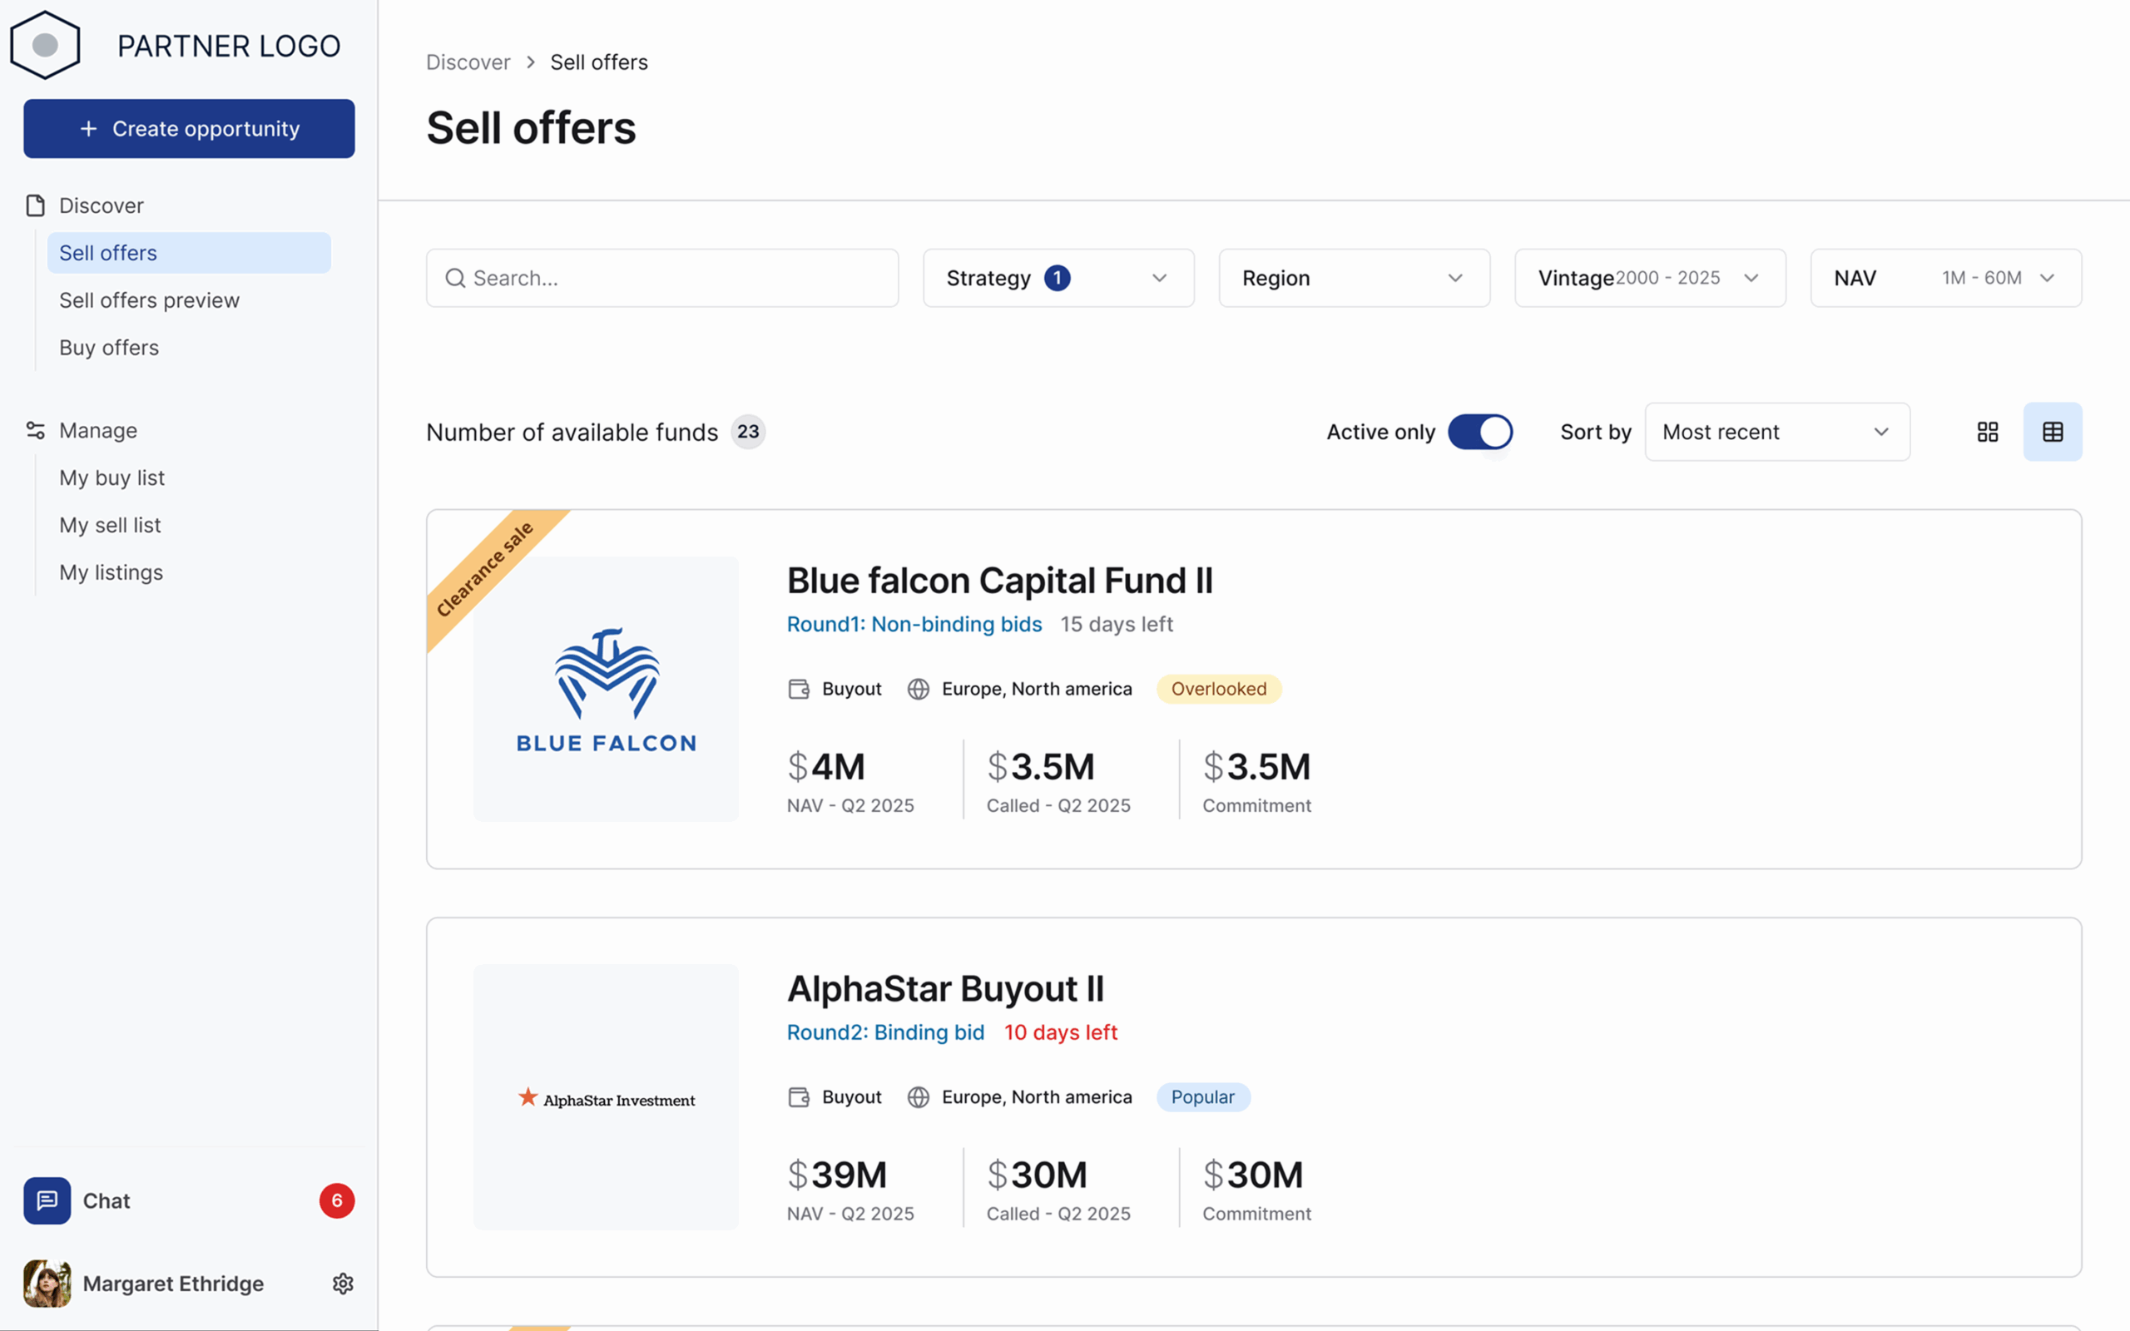Click the Search input field
The image size is (2130, 1331).
(662, 278)
